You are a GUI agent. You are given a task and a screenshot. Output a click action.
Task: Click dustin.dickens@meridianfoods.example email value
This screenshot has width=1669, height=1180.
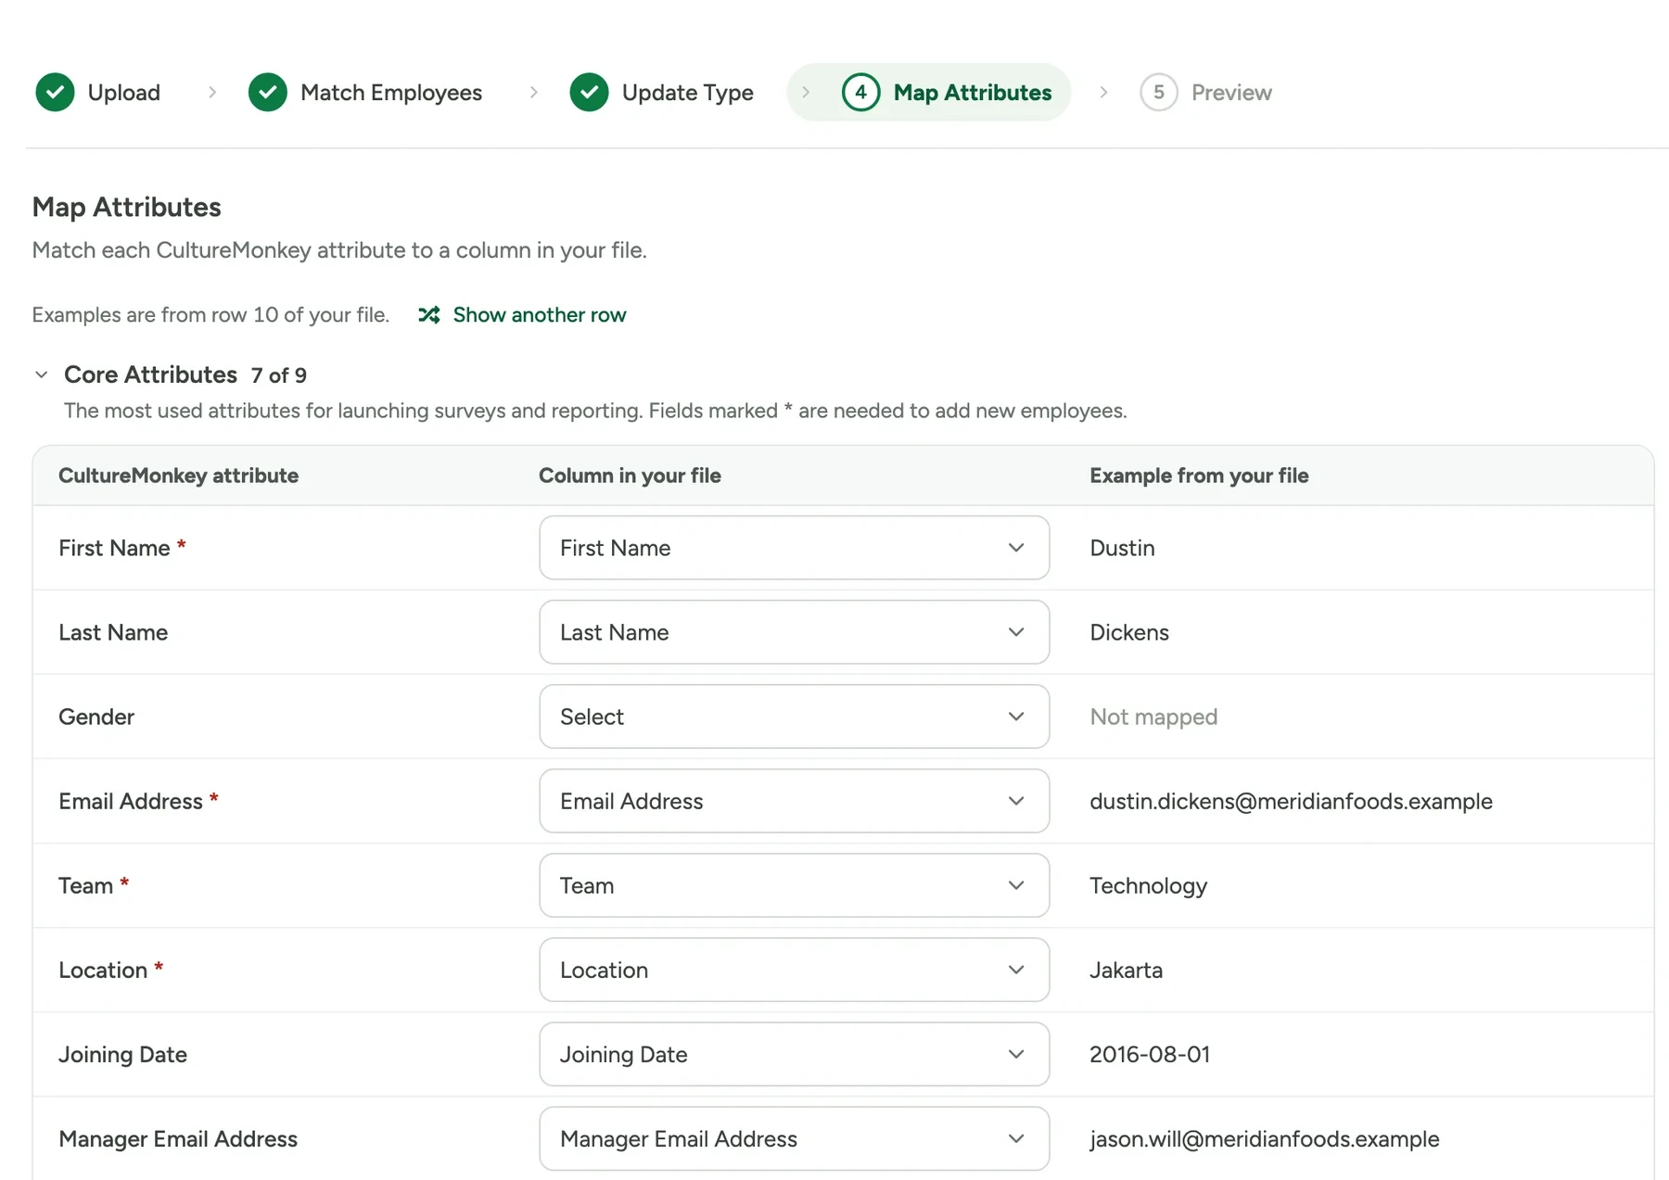[x=1291, y=801]
